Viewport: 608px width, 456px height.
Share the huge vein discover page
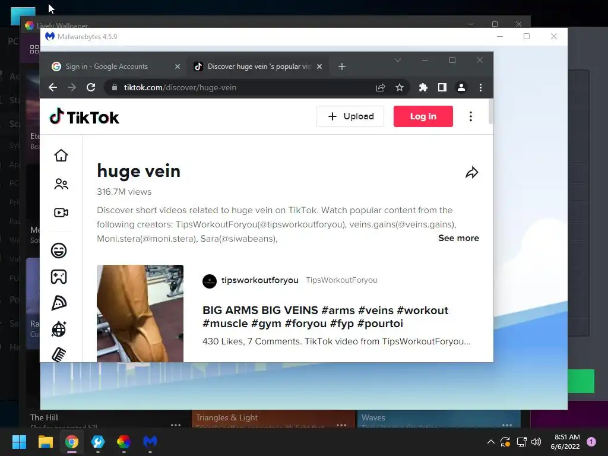click(471, 173)
